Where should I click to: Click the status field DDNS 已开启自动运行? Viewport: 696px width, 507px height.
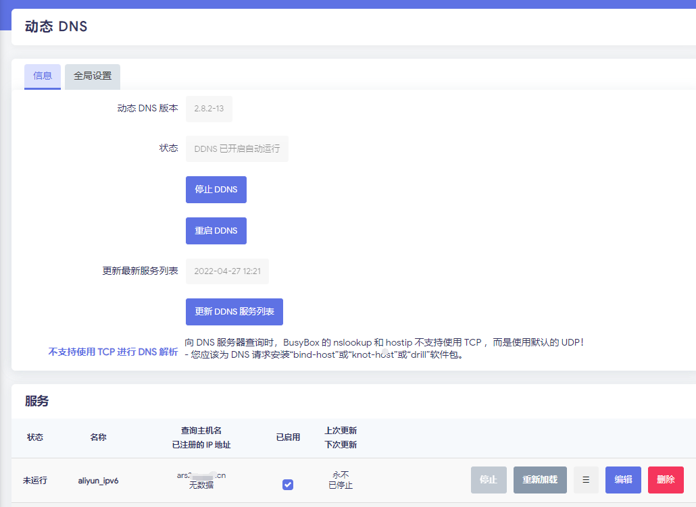click(x=237, y=149)
